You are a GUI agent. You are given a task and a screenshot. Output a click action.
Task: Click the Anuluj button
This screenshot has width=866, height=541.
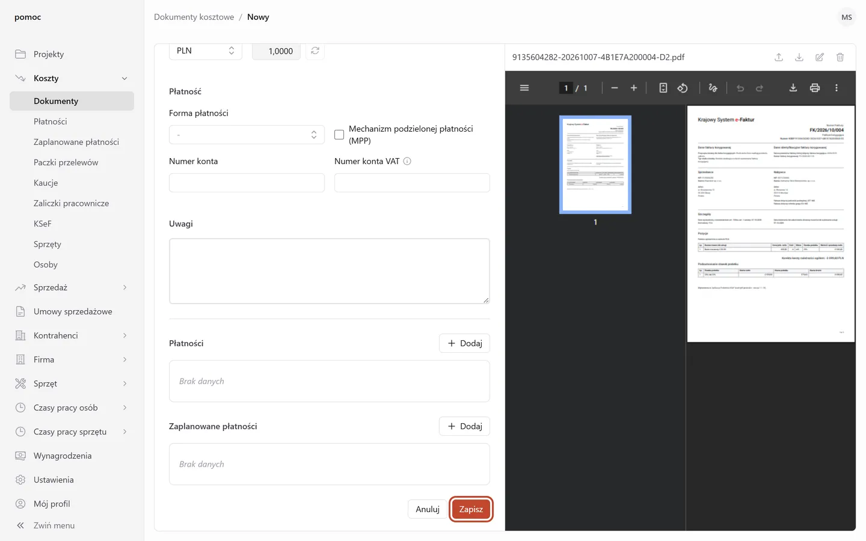click(428, 509)
